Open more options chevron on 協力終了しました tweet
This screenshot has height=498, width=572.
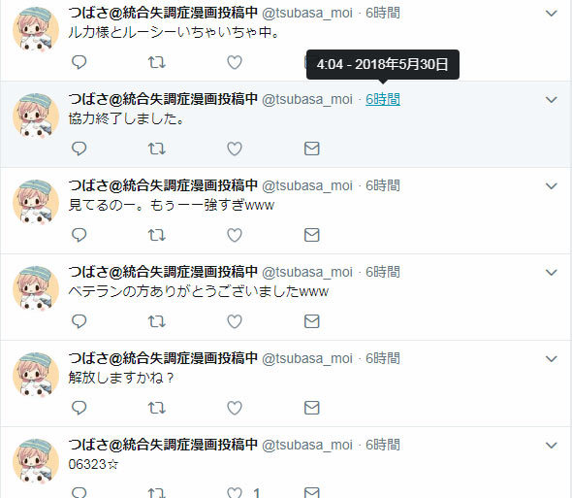(552, 100)
